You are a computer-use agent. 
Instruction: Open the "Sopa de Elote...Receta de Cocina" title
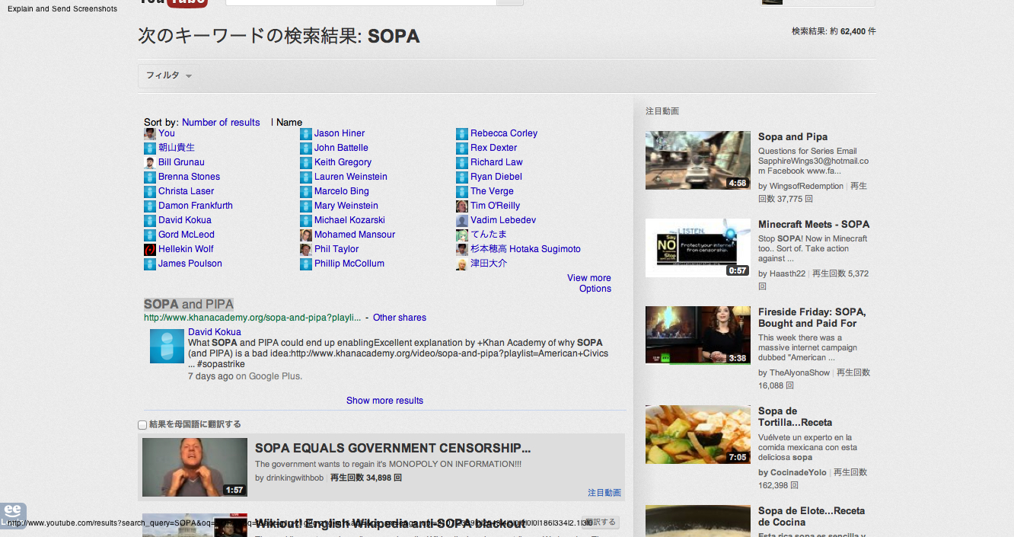pyautogui.click(x=811, y=516)
